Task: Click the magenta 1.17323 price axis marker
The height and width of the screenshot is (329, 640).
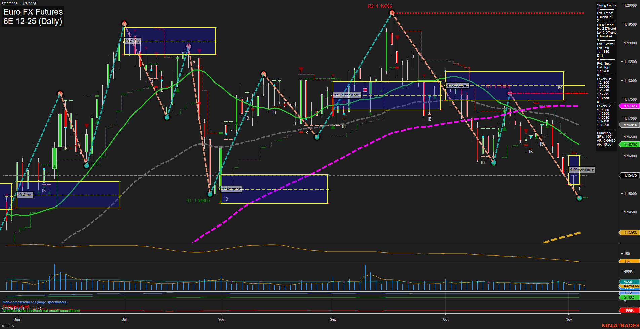Action: coord(630,106)
